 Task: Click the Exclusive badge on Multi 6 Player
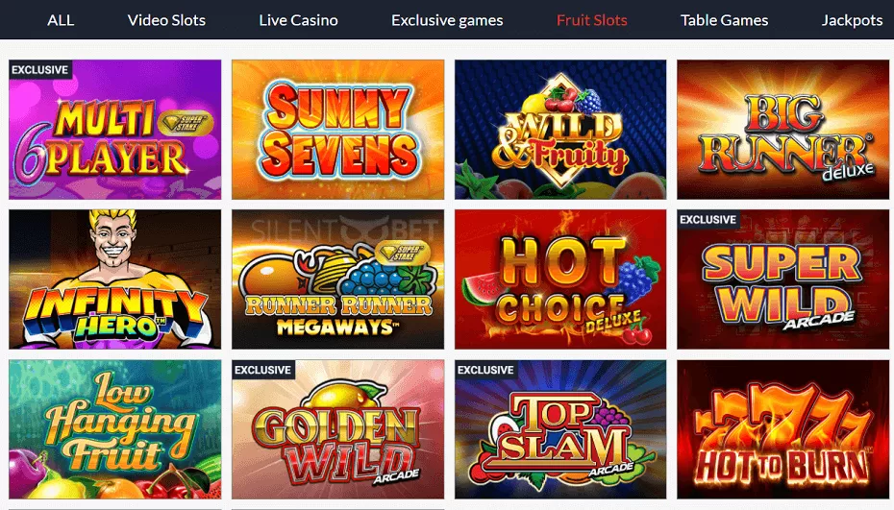[x=40, y=69]
